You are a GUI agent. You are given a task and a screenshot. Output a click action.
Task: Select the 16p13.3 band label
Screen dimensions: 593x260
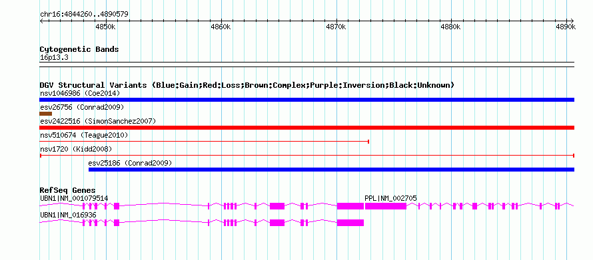54,58
